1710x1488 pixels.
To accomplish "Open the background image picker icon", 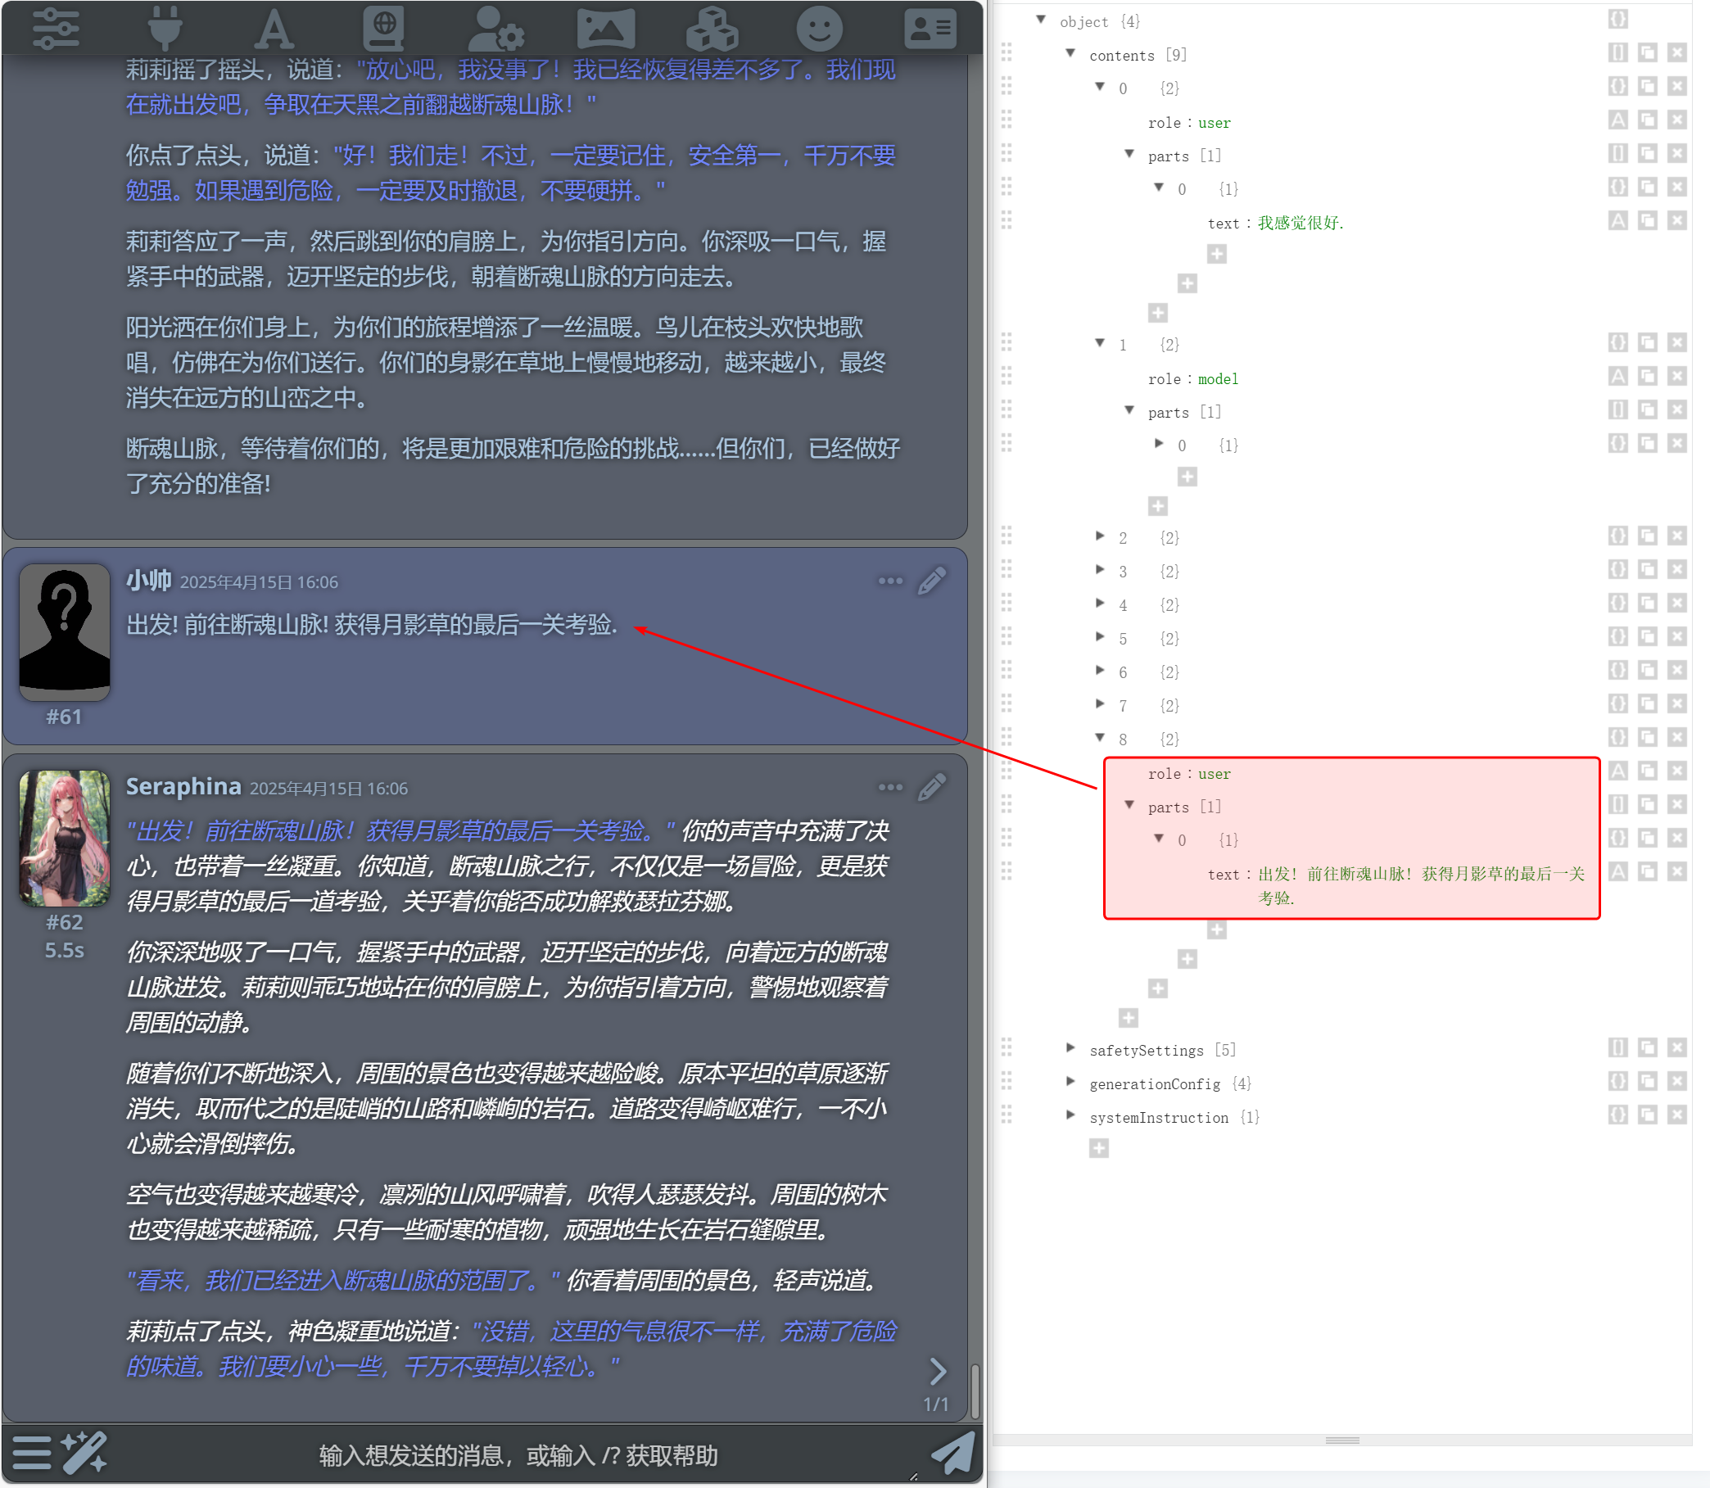I will (605, 29).
